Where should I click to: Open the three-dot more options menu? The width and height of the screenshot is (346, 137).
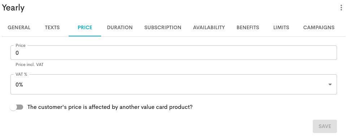point(341,8)
